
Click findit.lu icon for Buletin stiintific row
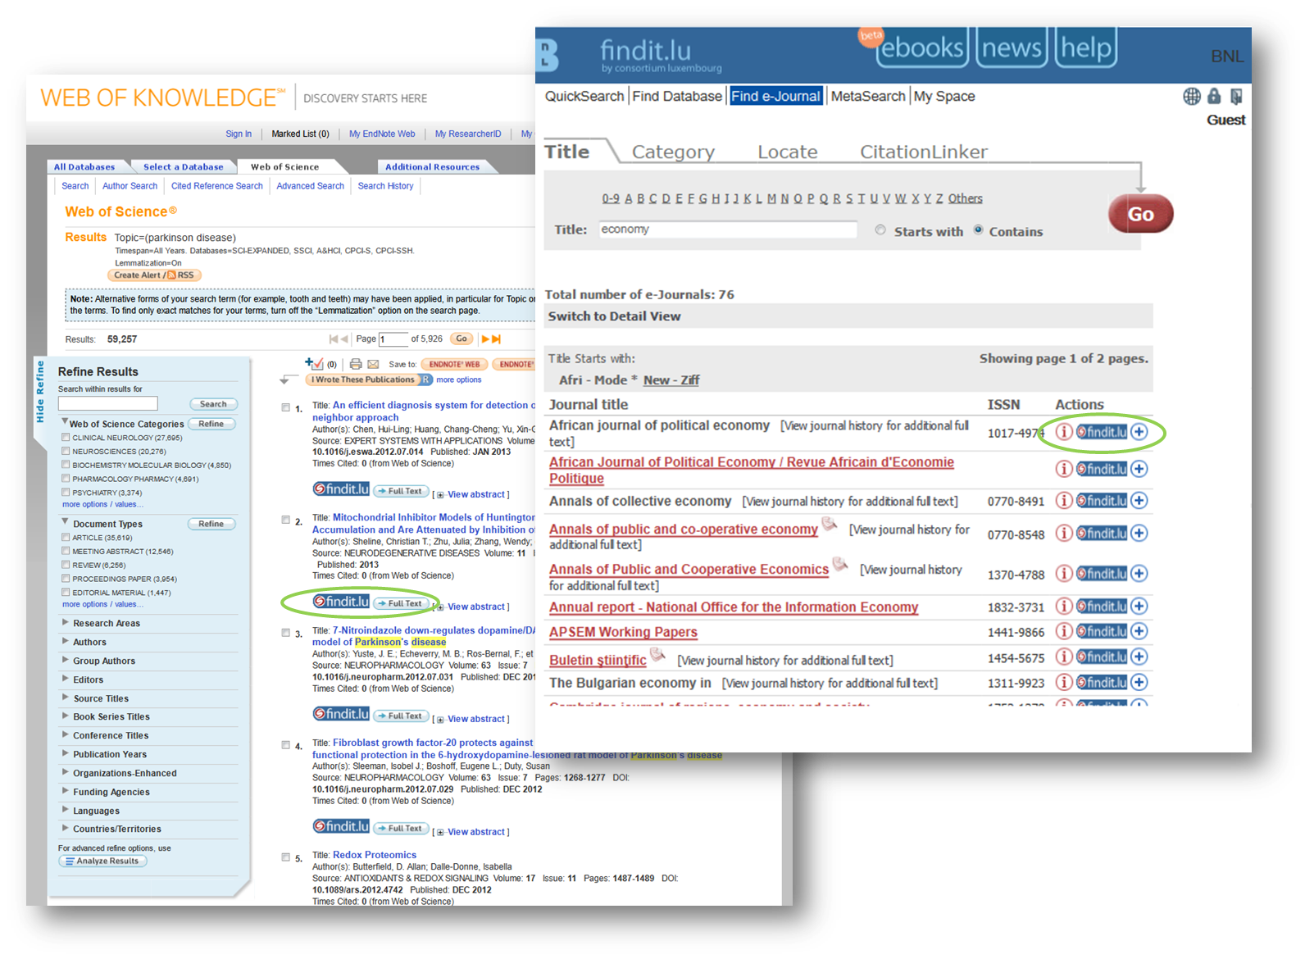click(x=1102, y=657)
